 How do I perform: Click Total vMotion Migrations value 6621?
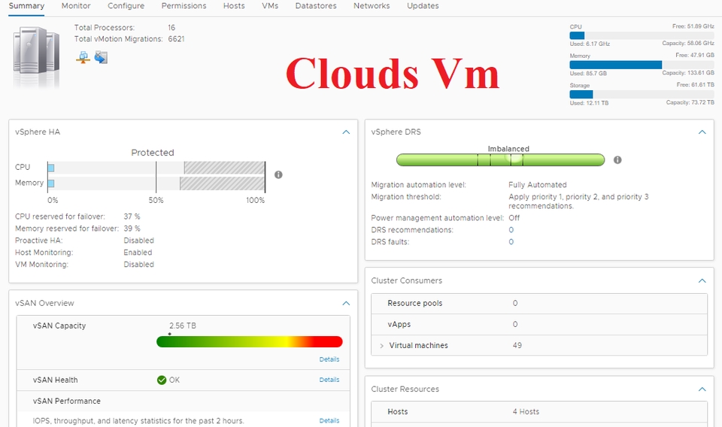pos(176,39)
